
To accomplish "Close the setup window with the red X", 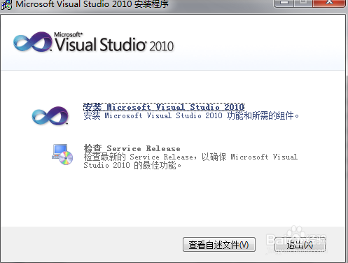I will (329, 3).
